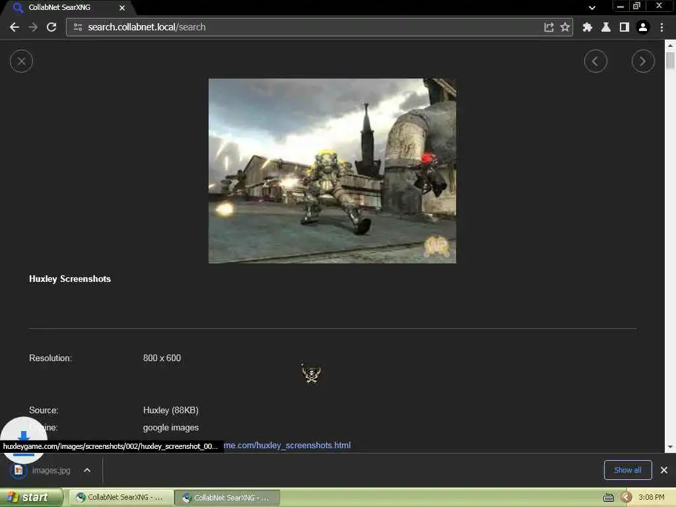676x507 pixels.
Task: Close the CollabNet SearXNG tab
Action: click(122, 8)
